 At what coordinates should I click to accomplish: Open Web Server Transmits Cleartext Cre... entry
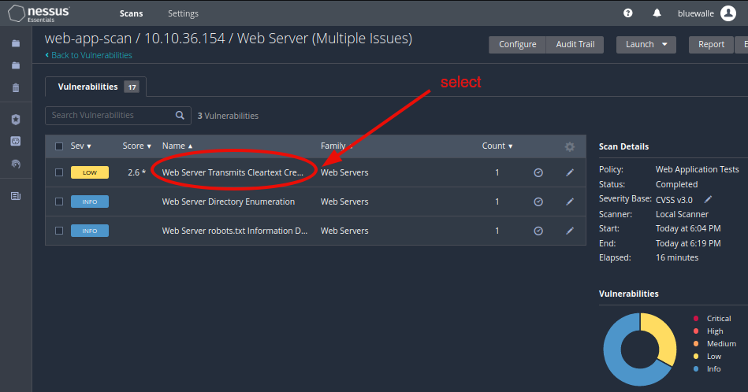point(233,172)
